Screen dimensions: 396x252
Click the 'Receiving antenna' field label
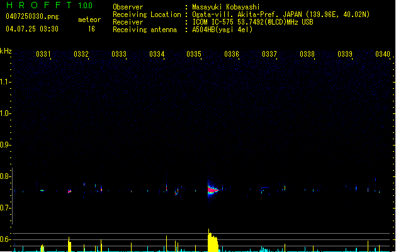coord(145,30)
